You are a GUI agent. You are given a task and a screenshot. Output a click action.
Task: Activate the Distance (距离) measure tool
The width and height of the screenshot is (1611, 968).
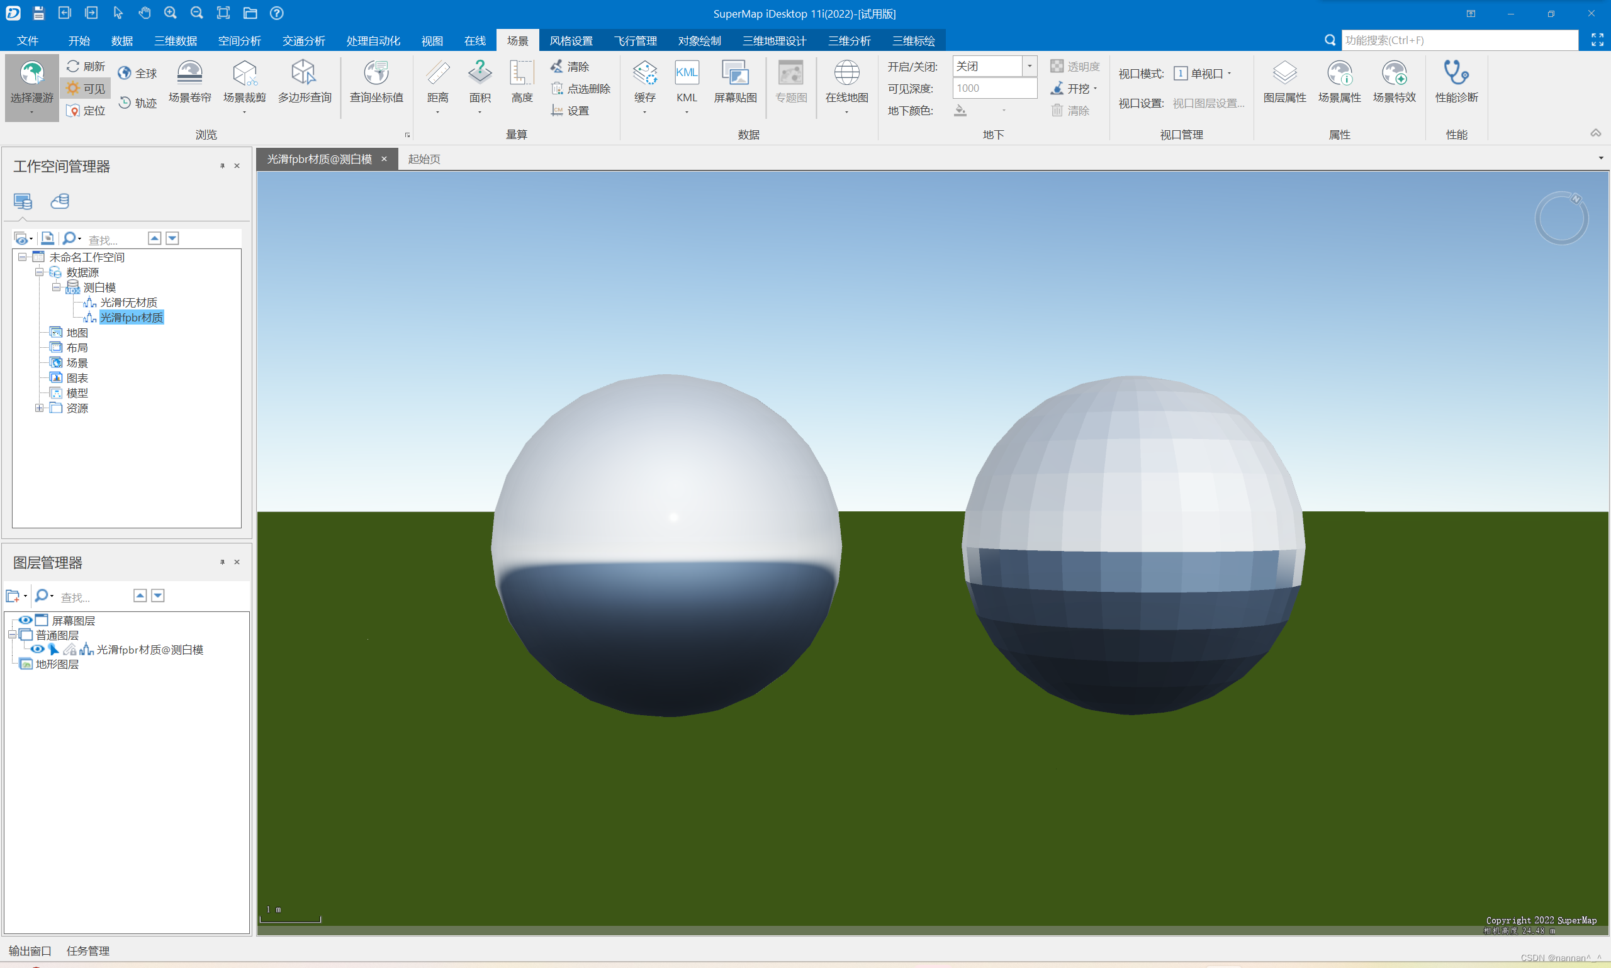tap(437, 74)
